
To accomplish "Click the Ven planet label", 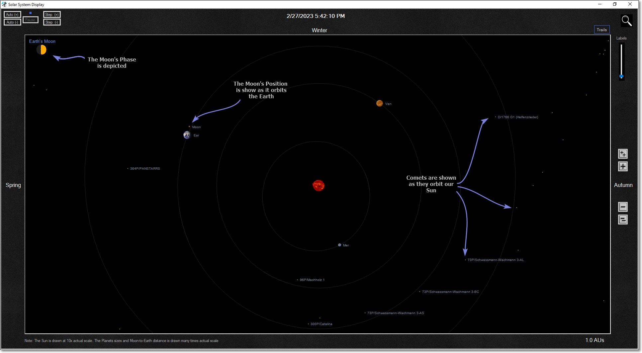I will [388, 104].
